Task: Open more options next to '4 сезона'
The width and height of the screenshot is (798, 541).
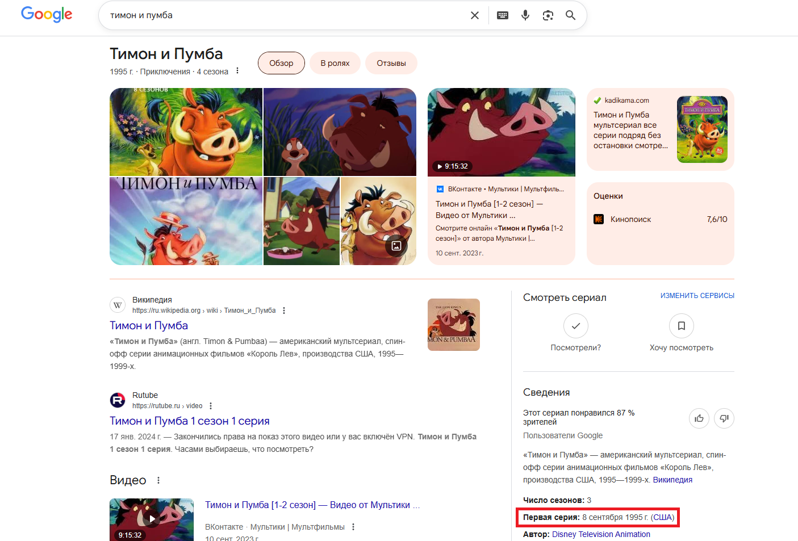Action: [237, 71]
